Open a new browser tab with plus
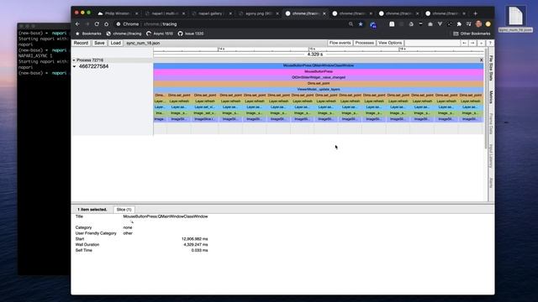Image resolution: width=538 pixels, height=302 pixels. click(x=476, y=13)
